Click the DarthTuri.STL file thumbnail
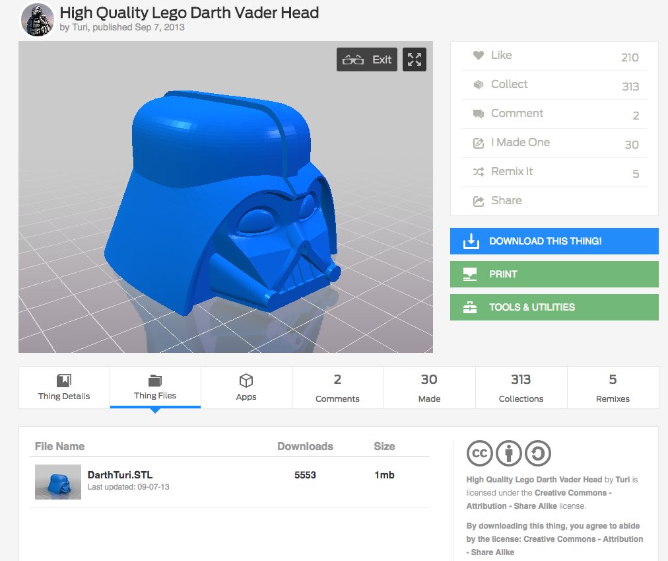Viewport: 668px width, 561px height. [58, 482]
